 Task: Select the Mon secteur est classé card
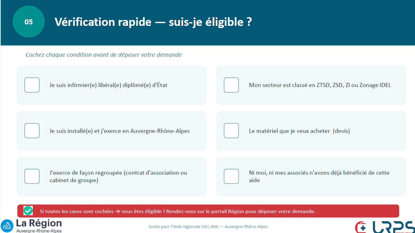click(x=311, y=85)
